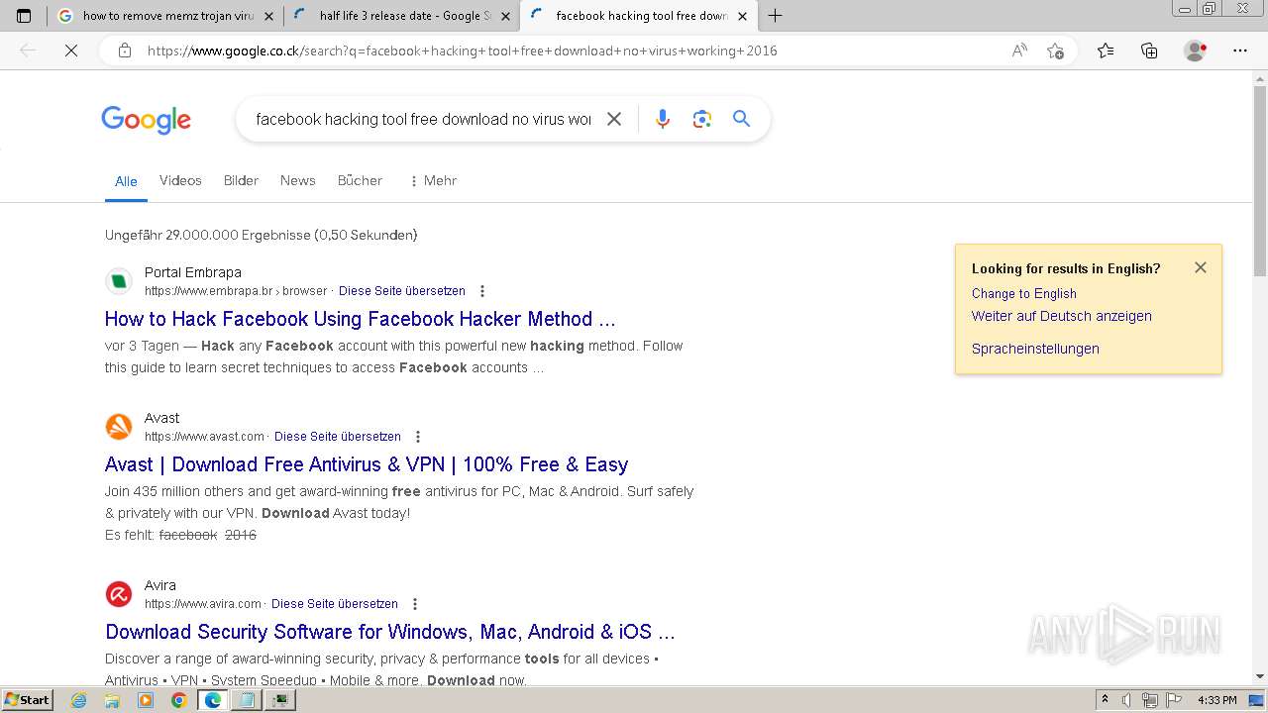Screen dimensions: 1268x713
Task: Close the 'facebook hacking tool' tab
Action: coord(742,16)
